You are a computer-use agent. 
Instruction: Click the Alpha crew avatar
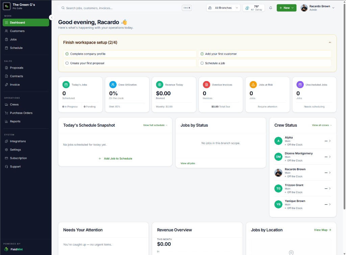(278, 141)
